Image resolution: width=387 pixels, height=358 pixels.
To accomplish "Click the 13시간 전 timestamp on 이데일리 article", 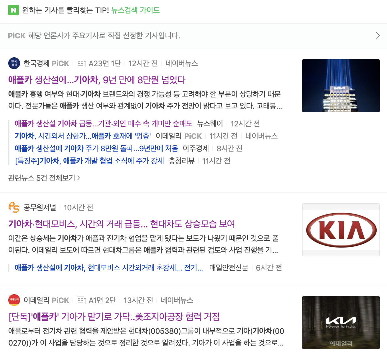I will [x=138, y=300].
